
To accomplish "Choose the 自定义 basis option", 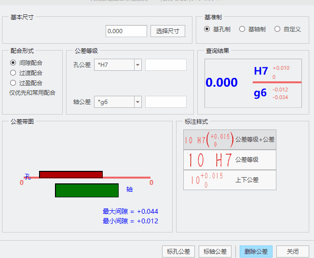I will tap(277, 29).
